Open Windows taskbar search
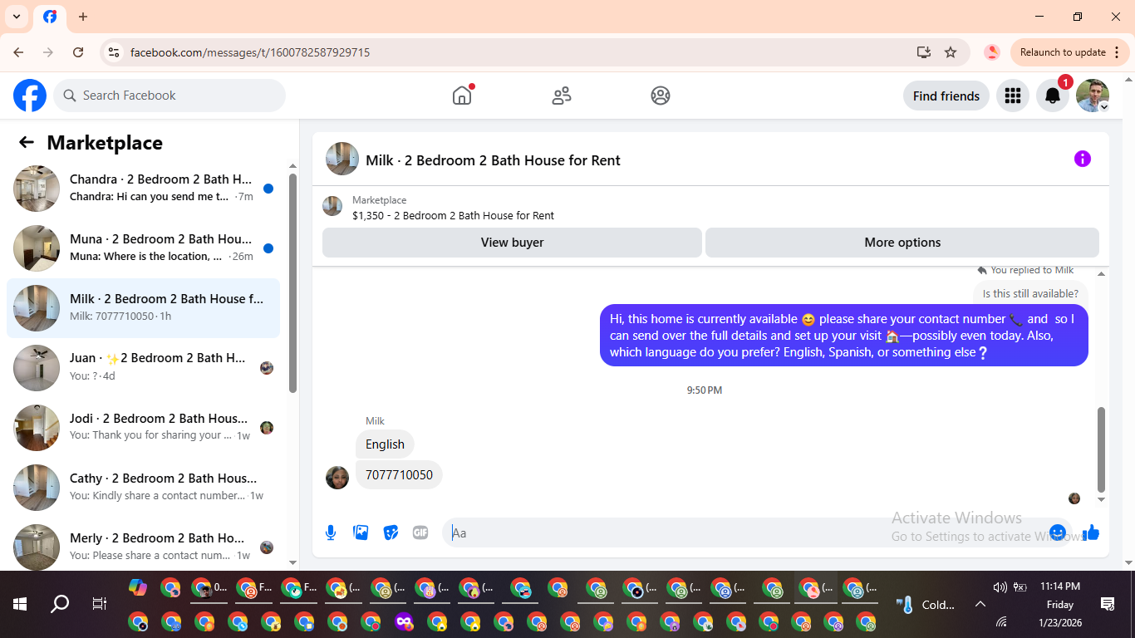This screenshot has width=1135, height=638. 60,604
